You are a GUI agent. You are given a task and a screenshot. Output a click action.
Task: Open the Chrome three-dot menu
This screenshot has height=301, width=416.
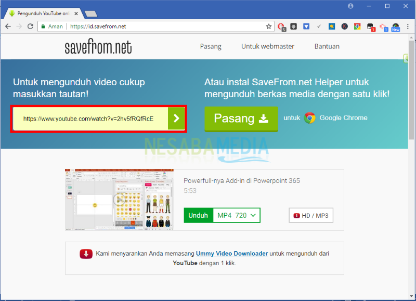click(408, 27)
